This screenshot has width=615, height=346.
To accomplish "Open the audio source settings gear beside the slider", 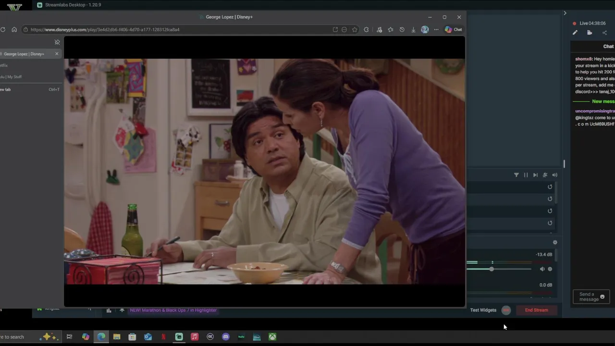I will click(x=550, y=269).
